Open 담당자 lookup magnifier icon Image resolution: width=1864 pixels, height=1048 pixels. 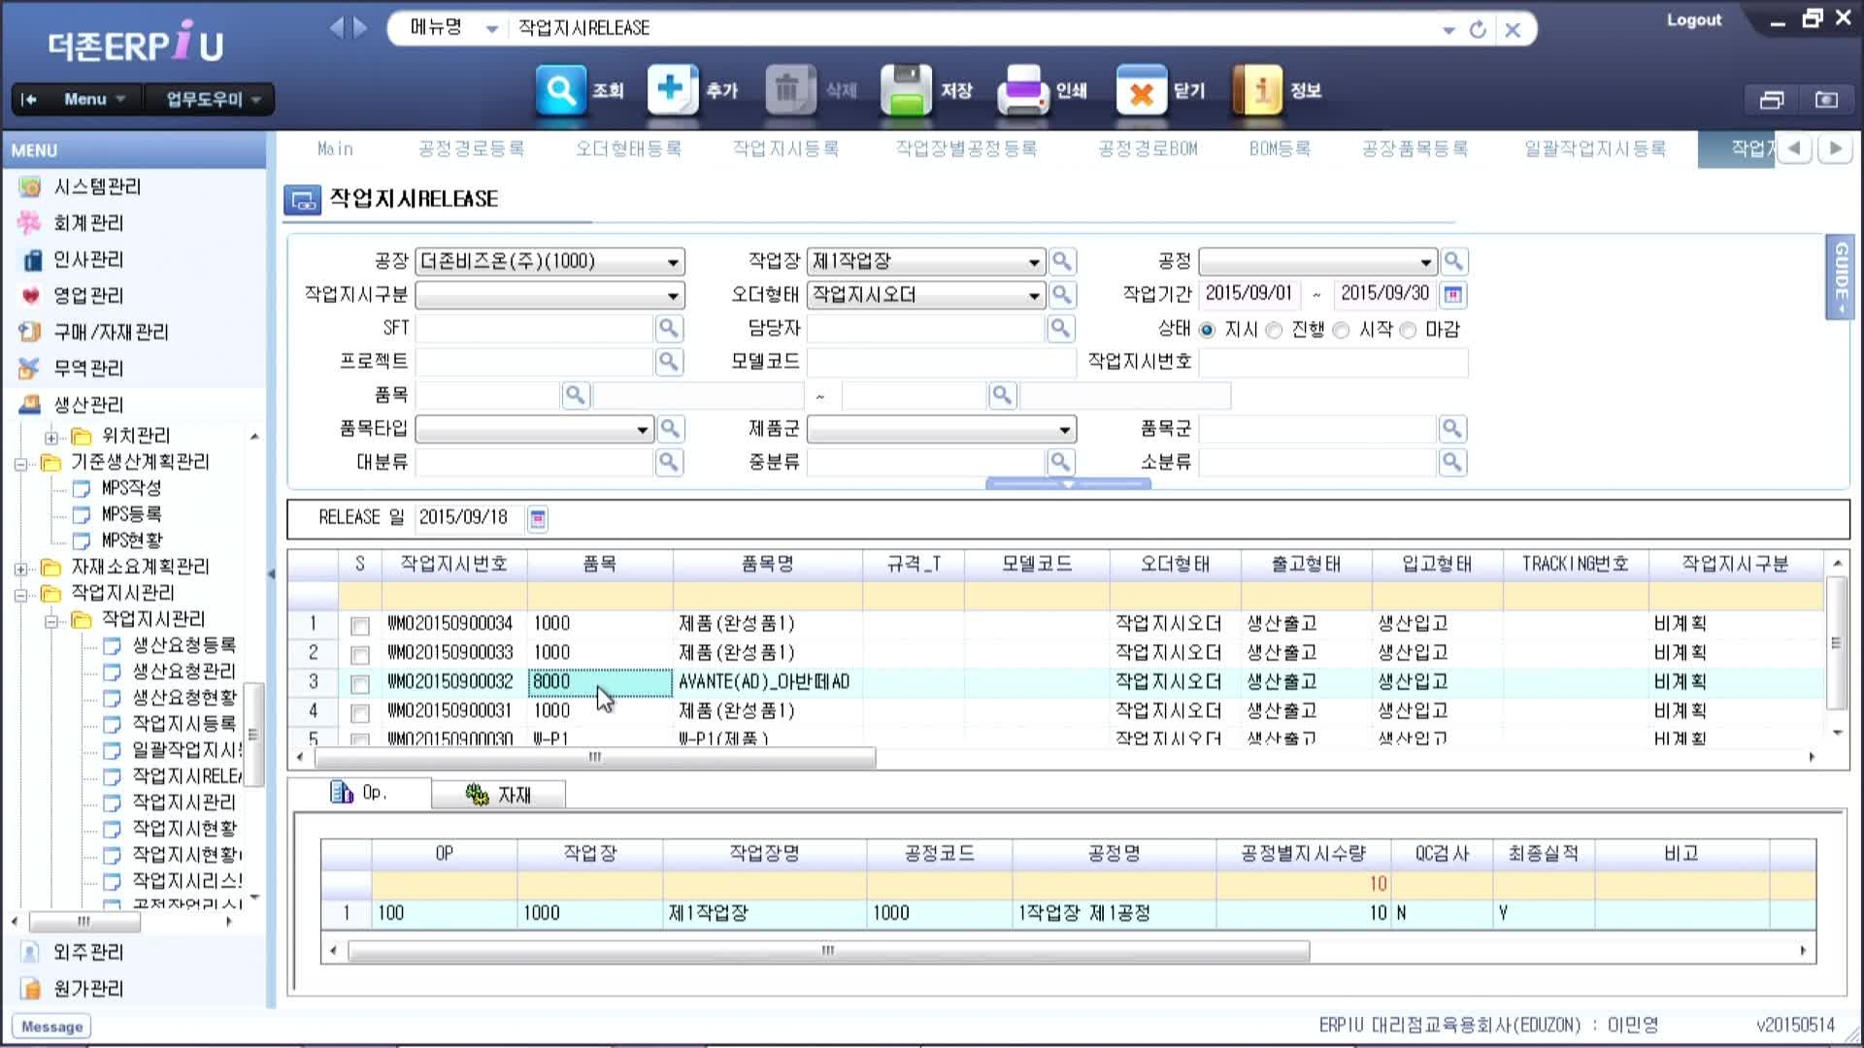tap(1060, 328)
